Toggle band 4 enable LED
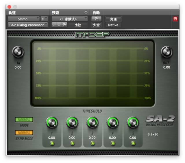 coord(113,143)
